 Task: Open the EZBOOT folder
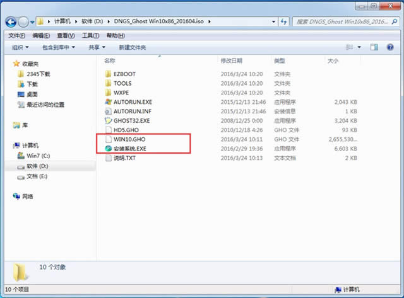[x=124, y=74]
